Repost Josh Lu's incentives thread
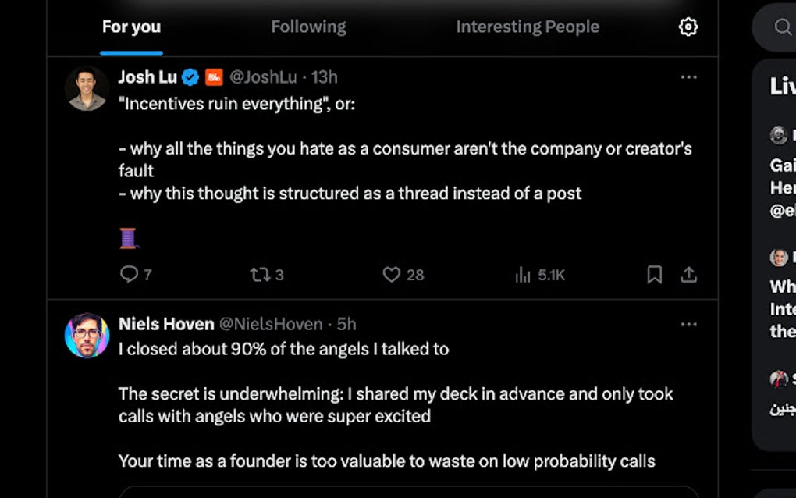This screenshot has height=498, width=796. pyautogui.click(x=259, y=275)
